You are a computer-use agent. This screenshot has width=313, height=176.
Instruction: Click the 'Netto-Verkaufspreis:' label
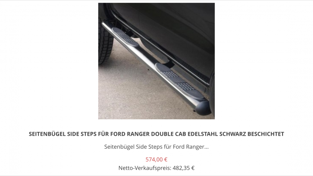145,168
